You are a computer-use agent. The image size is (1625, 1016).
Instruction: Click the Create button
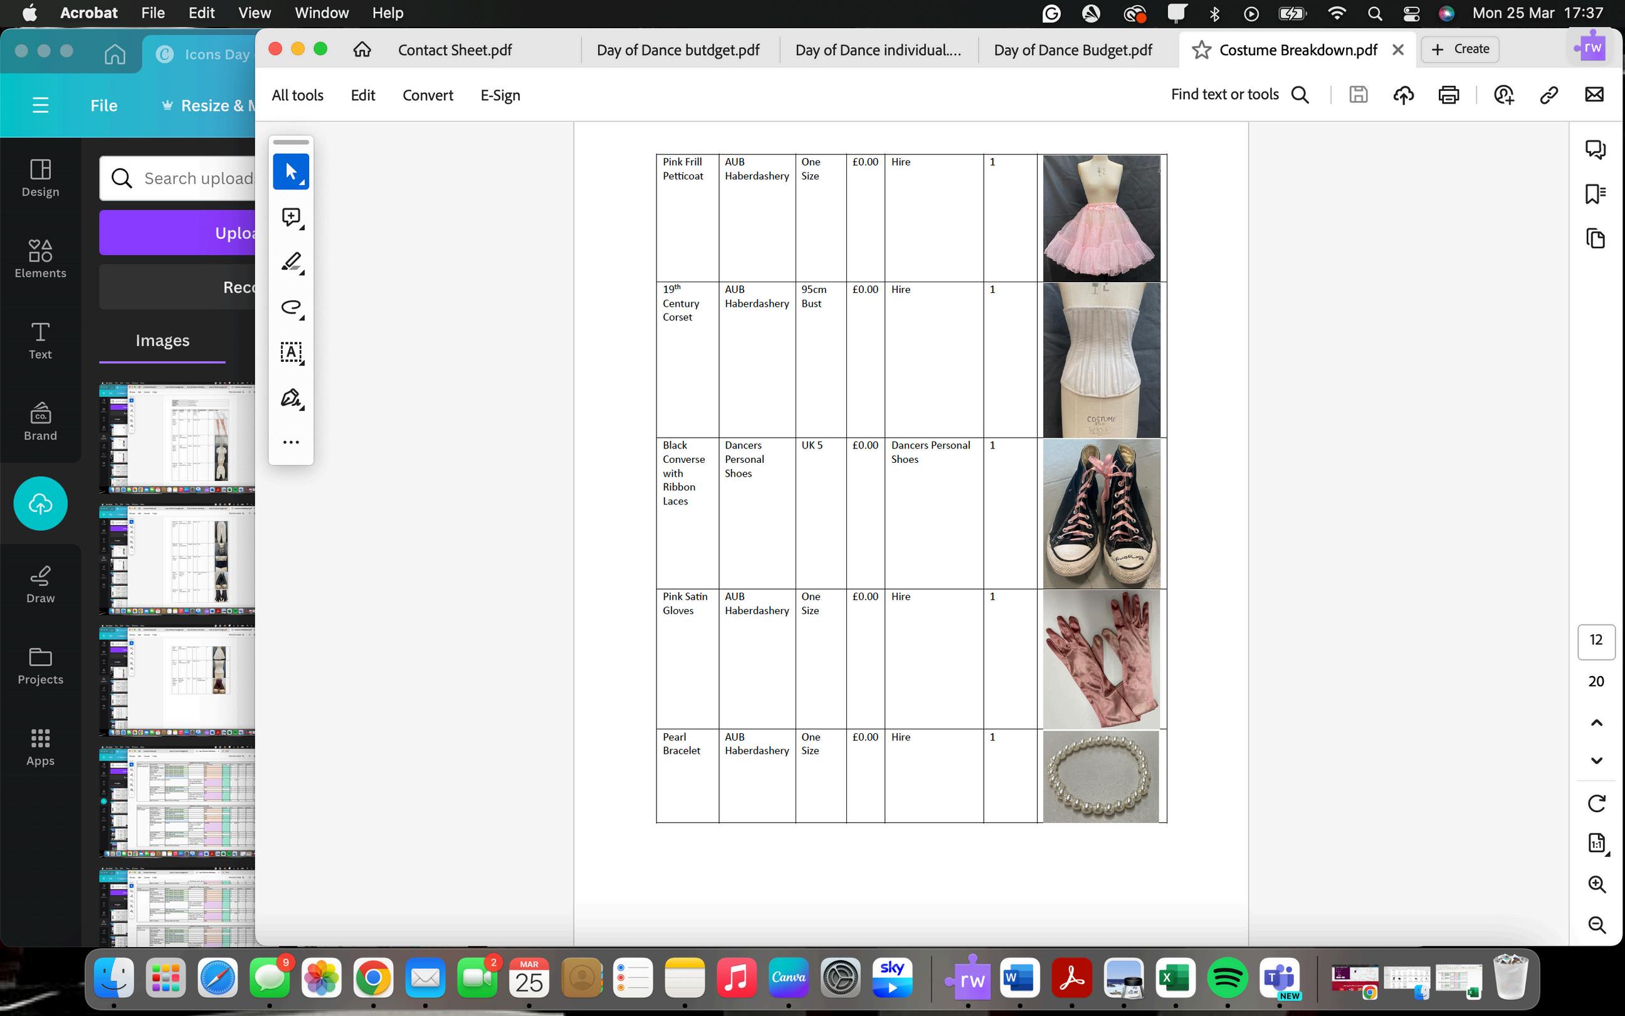pos(1460,49)
